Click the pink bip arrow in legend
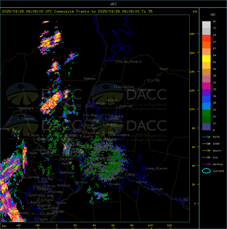The width and height of the screenshot is (227, 229). coord(206,157)
